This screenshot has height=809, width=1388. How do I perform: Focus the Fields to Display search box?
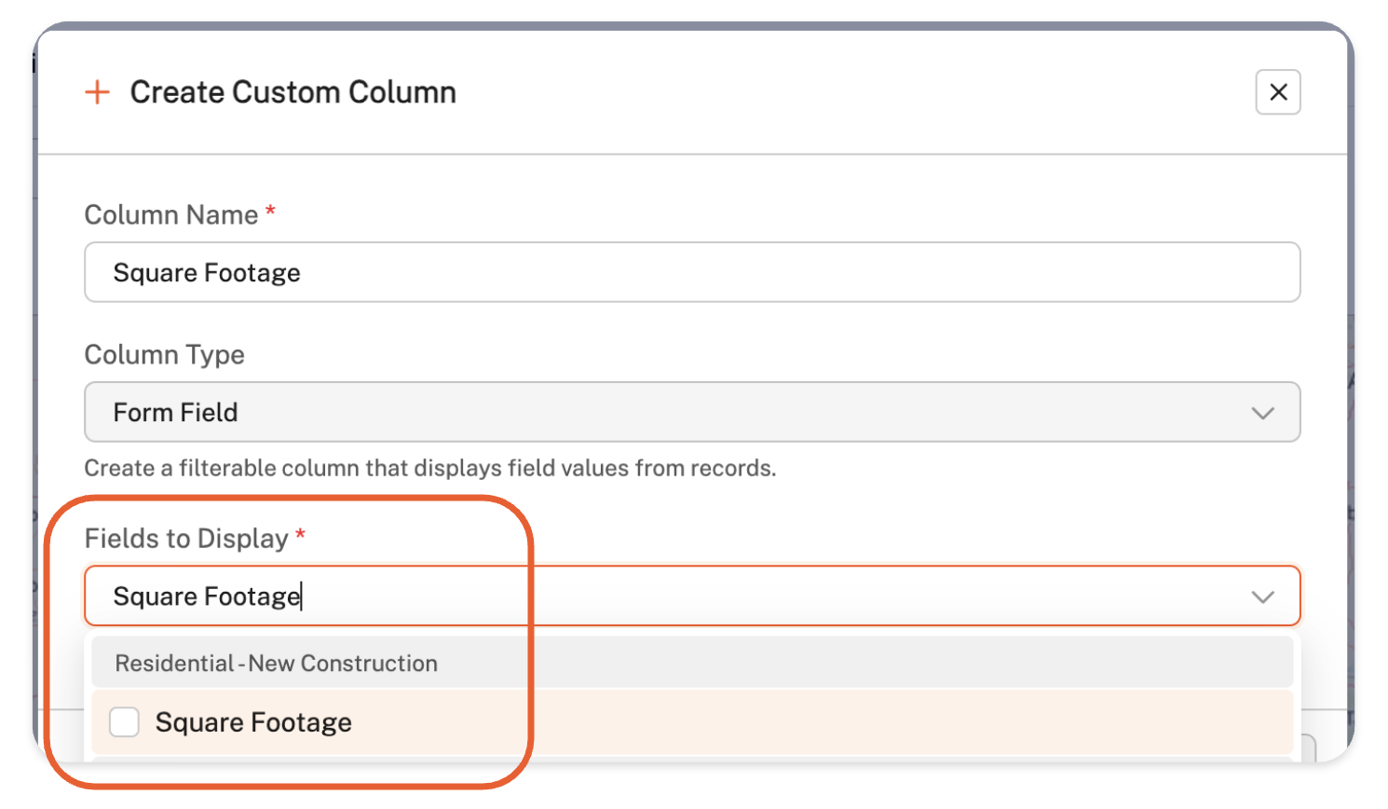(652, 596)
